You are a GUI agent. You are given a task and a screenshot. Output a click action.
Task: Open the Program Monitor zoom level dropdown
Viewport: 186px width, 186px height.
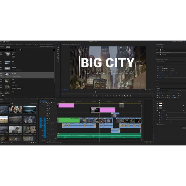pyautogui.click(x=71, y=90)
